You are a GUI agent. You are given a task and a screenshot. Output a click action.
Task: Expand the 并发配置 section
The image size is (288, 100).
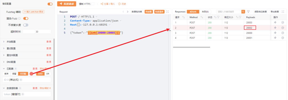tap(4, 42)
